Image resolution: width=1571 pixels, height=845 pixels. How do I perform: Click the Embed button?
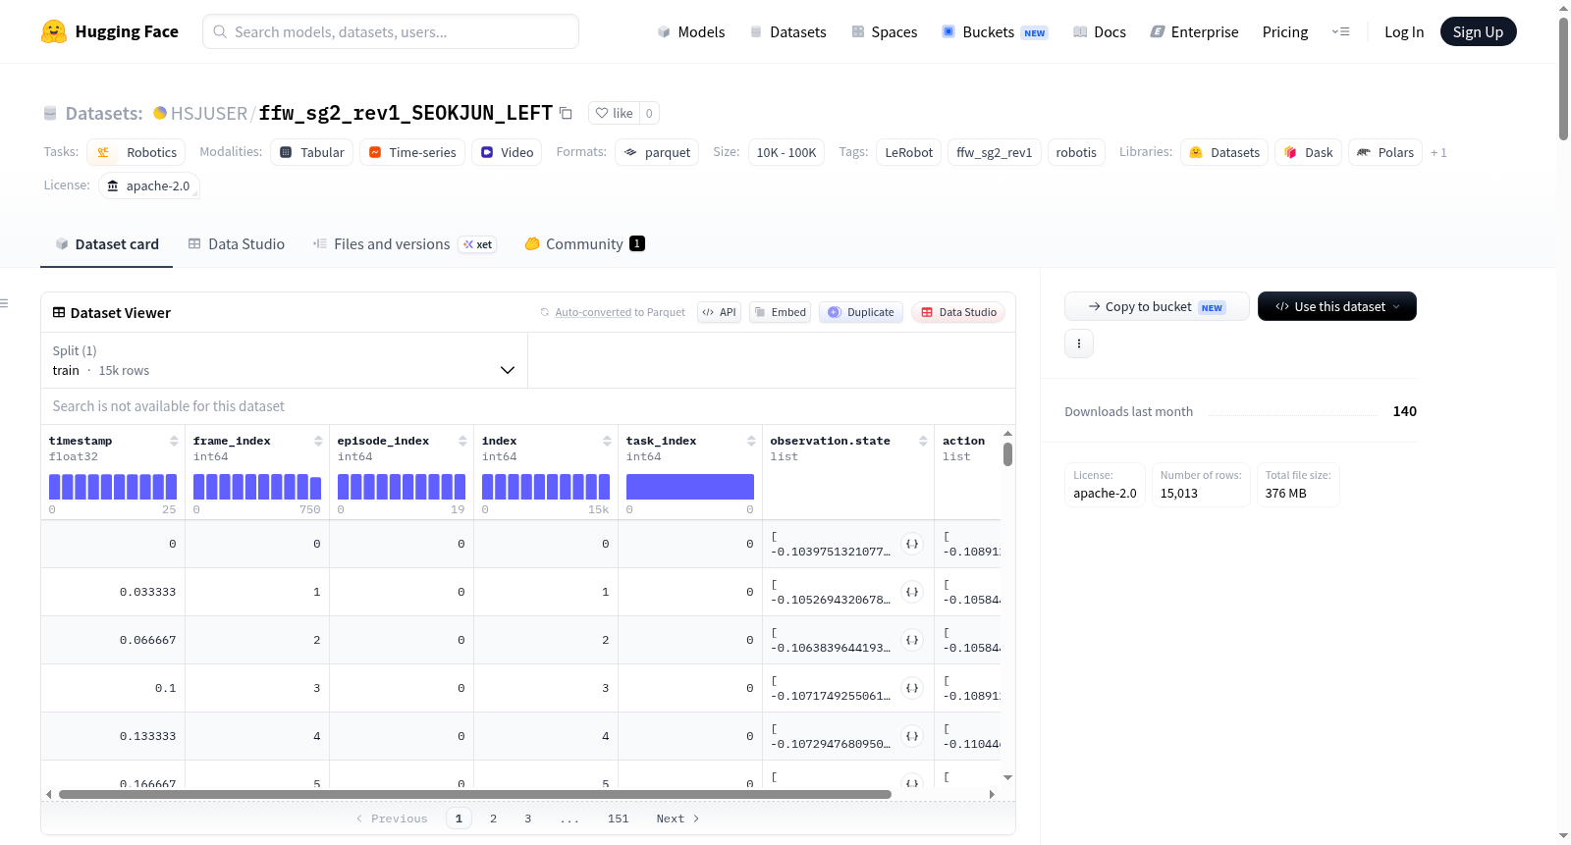point(780,312)
